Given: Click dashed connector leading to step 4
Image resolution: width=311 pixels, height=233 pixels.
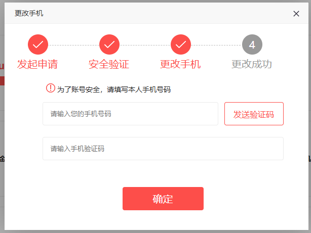Looking at the screenshot, I should (216, 45).
